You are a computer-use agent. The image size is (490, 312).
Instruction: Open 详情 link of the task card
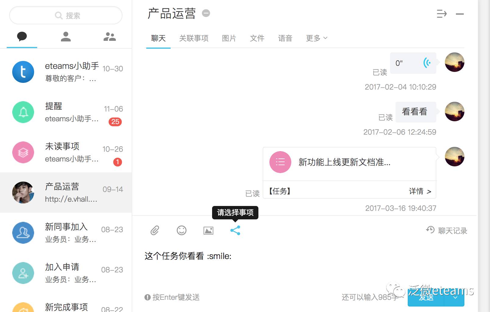click(x=420, y=191)
